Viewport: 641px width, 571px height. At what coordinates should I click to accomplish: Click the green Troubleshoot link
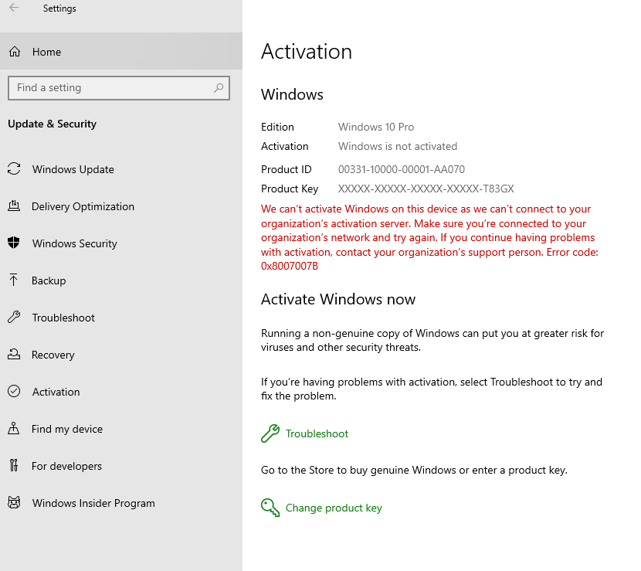point(317,433)
